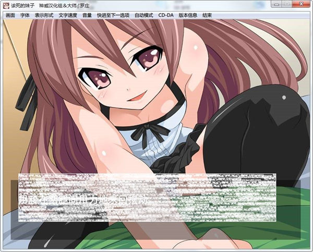
Task: Click the game application icon in title bar
Action: [6, 5]
